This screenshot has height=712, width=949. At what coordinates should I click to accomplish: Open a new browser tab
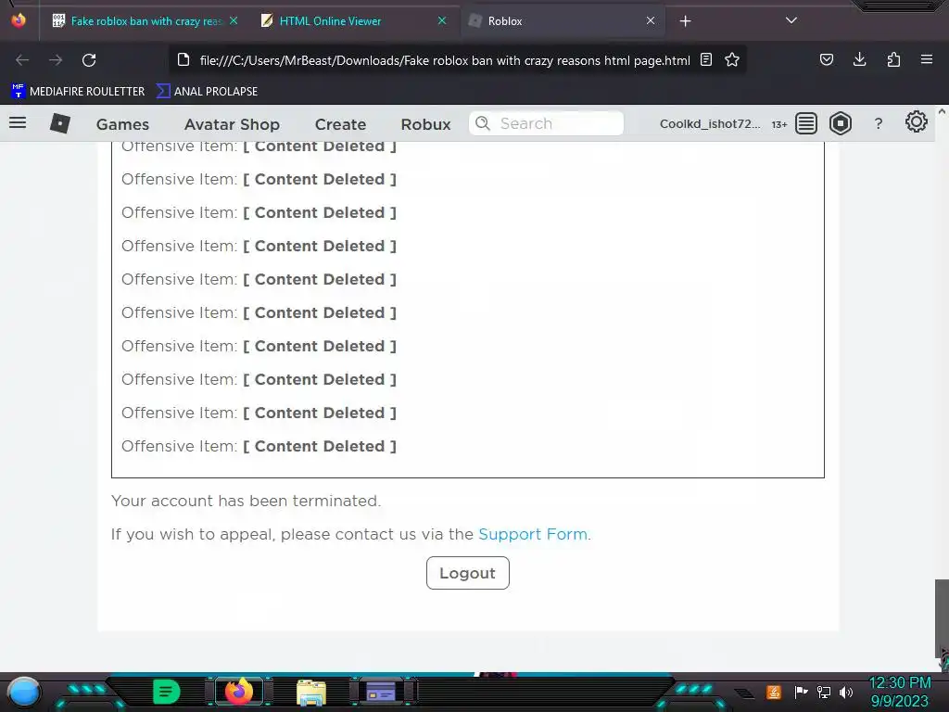[x=685, y=21]
